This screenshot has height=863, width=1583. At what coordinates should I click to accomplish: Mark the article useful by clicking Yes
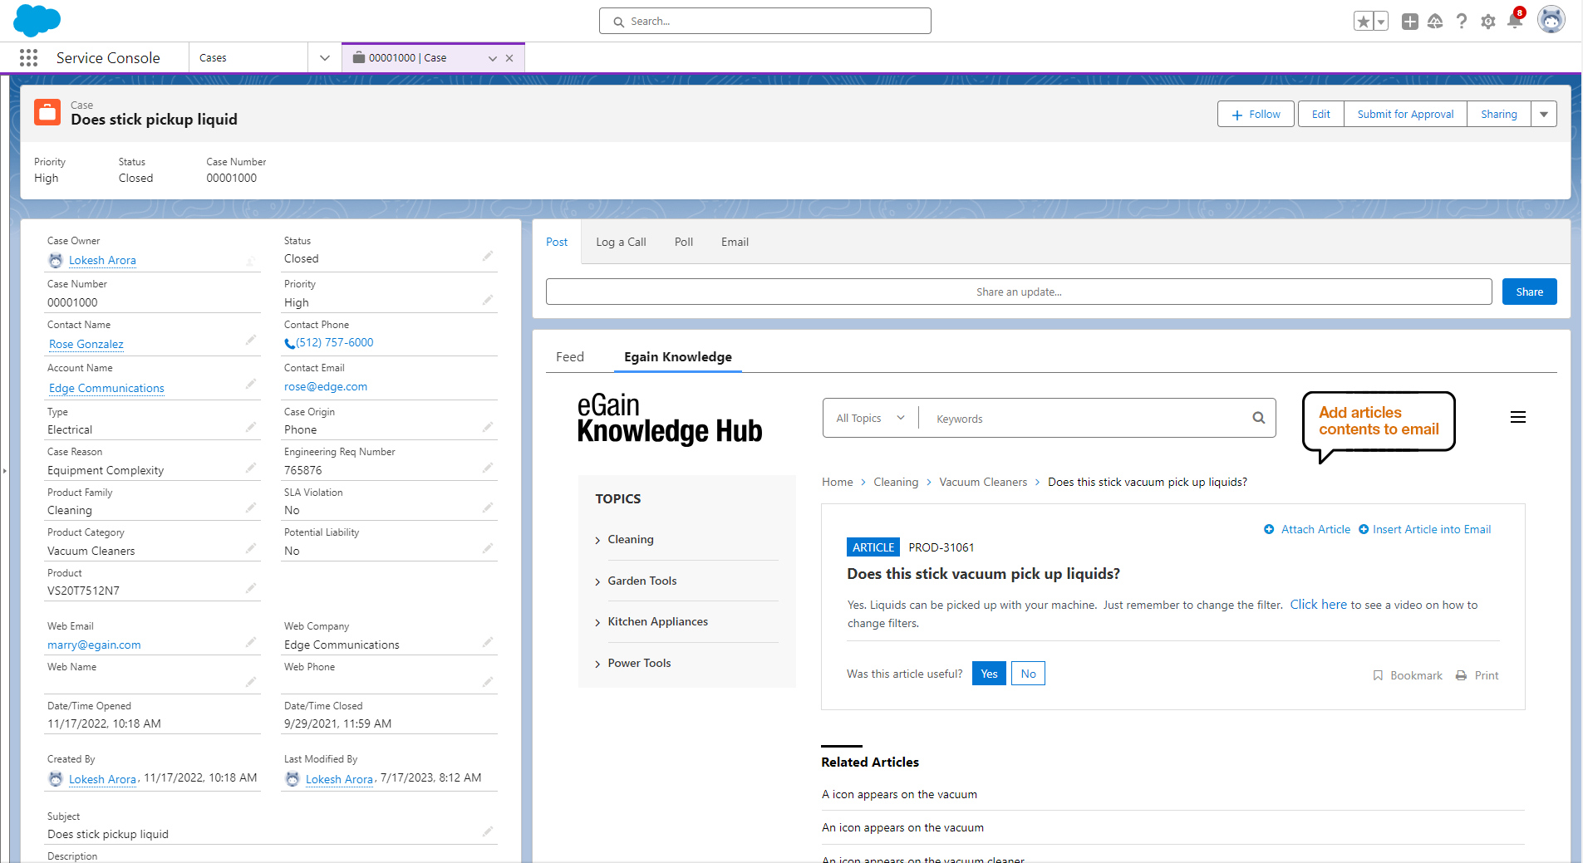click(988, 673)
